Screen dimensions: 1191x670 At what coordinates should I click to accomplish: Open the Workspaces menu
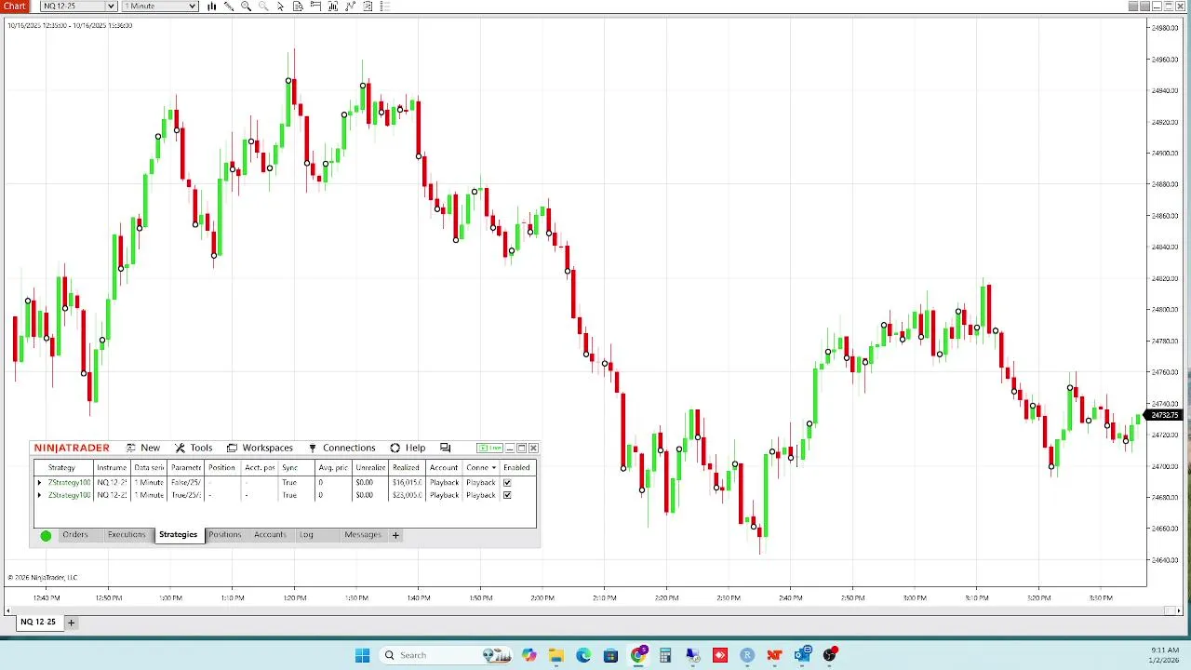click(260, 448)
